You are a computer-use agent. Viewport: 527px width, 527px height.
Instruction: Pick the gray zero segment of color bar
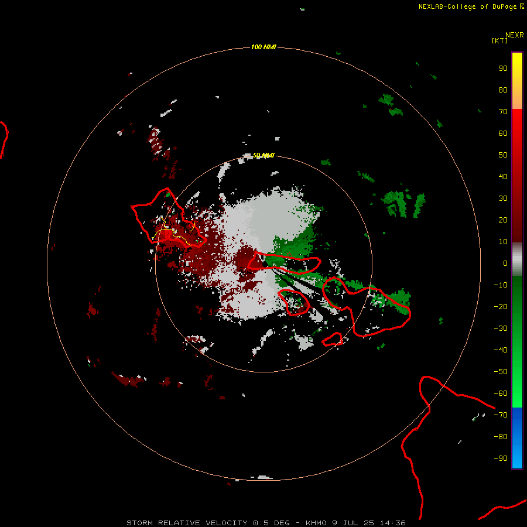coord(517,259)
